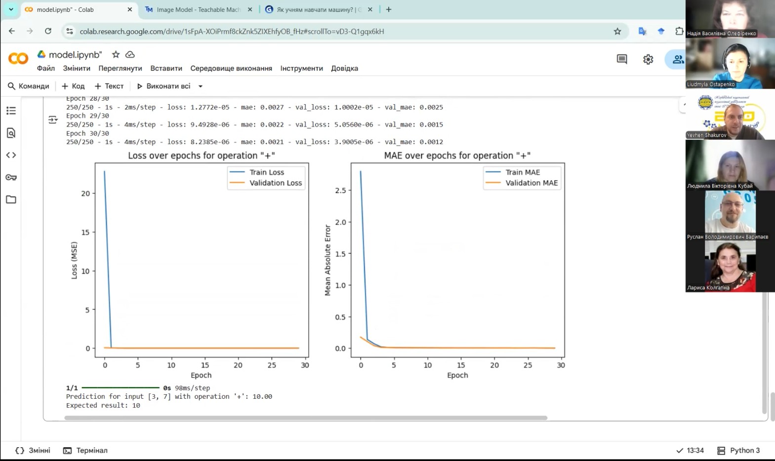Switch to Image Model - Teachable Machine tab
The width and height of the screenshot is (775, 461).
(x=199, y=9)
